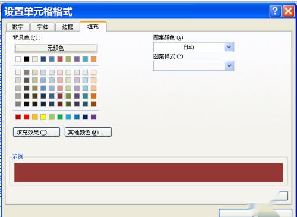This screenshot has height=217, width=297.
Task: Click the 图案颜色(A): label
Action: tap(169, 37)
